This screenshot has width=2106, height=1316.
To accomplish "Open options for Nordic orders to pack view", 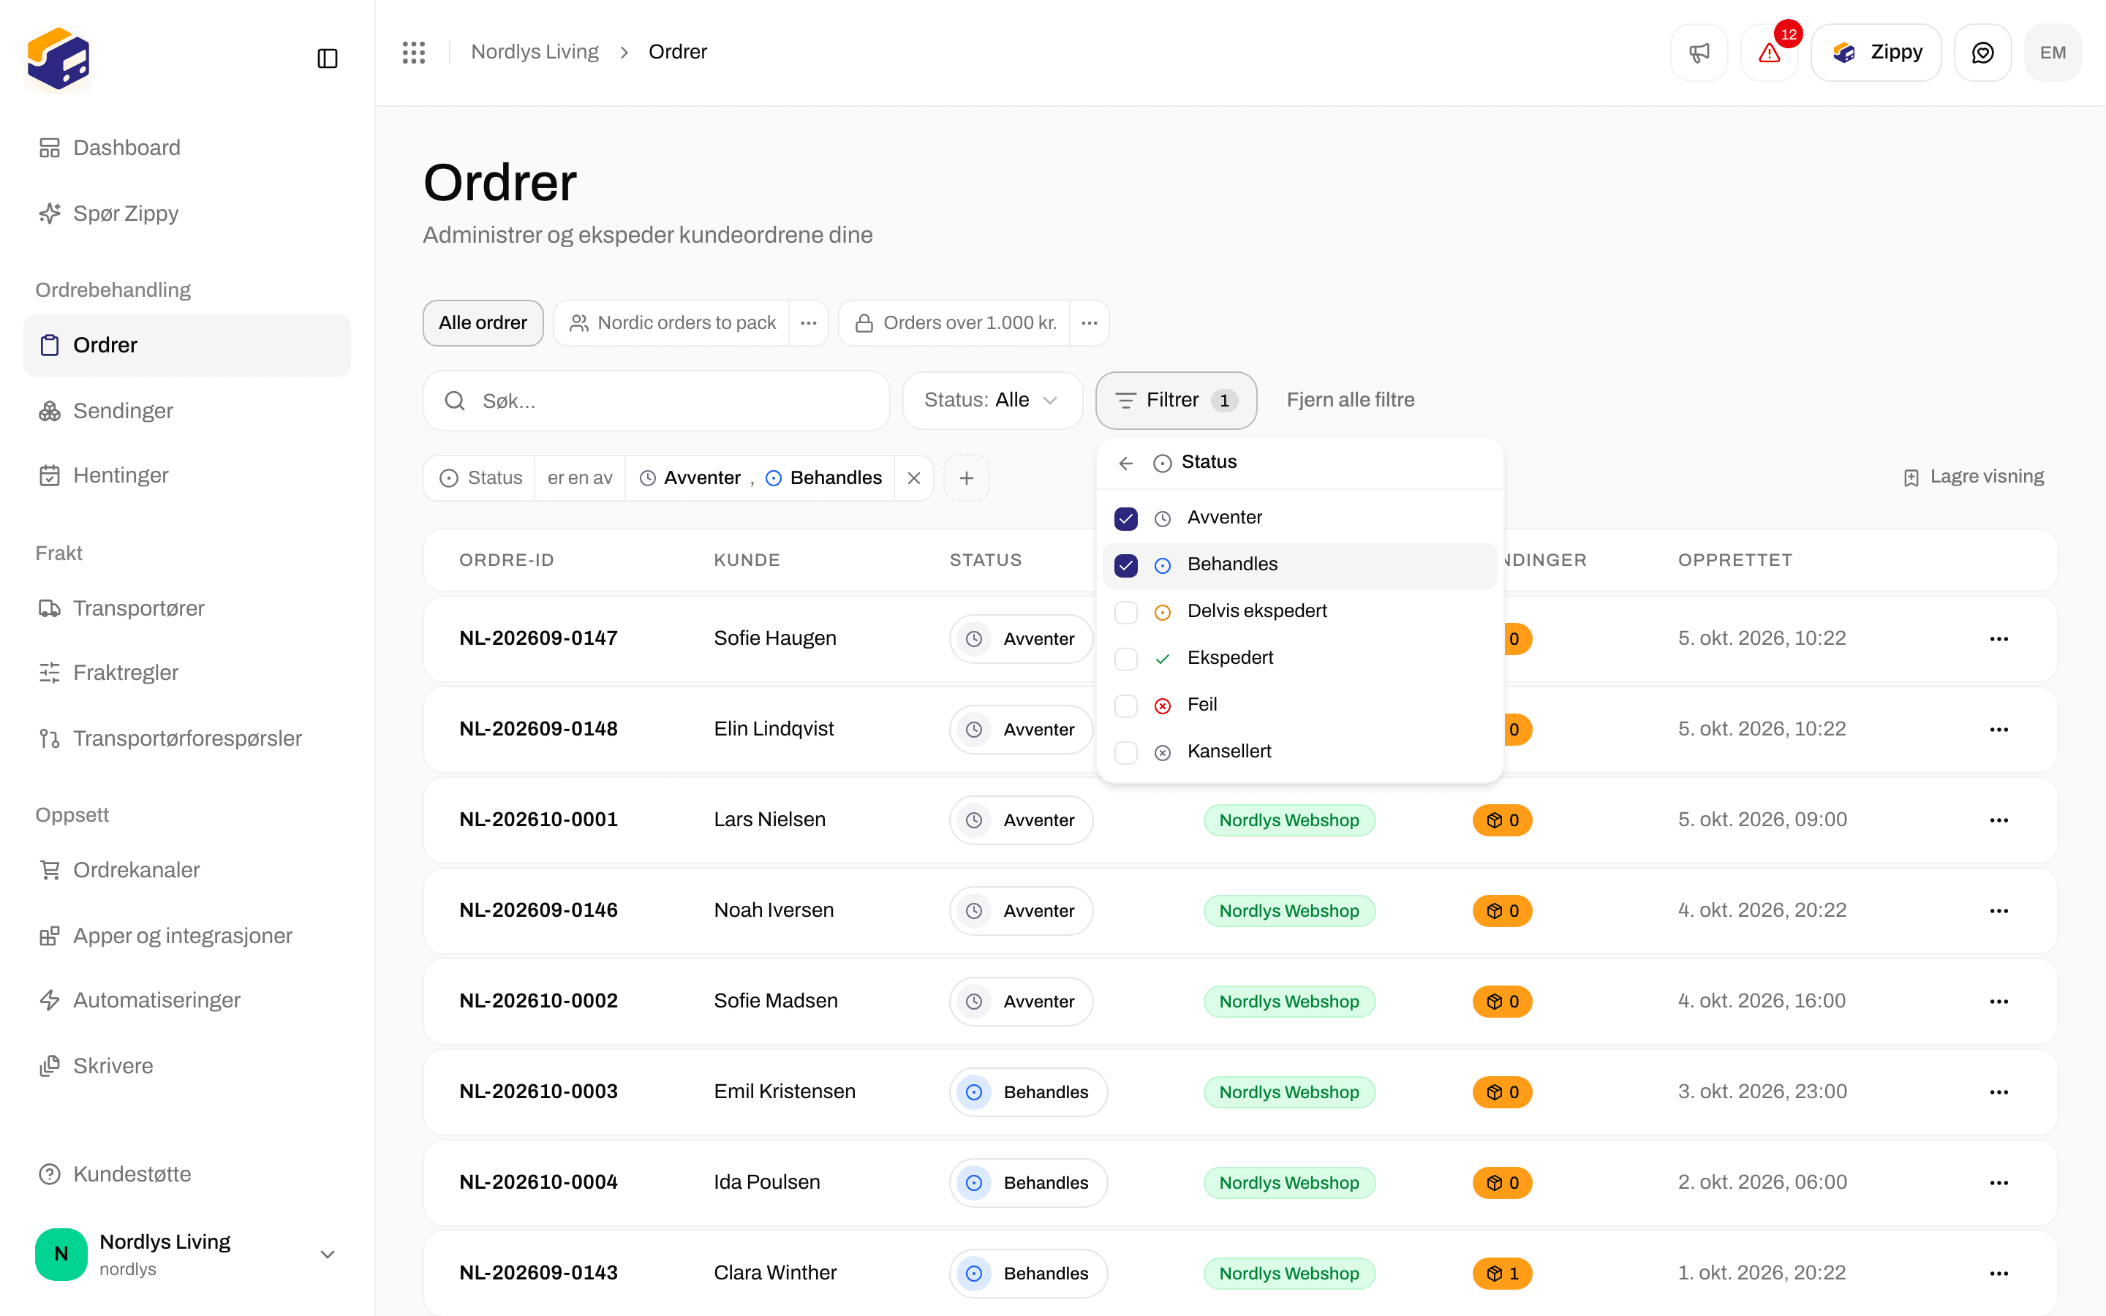I will (x=809, y=323).
